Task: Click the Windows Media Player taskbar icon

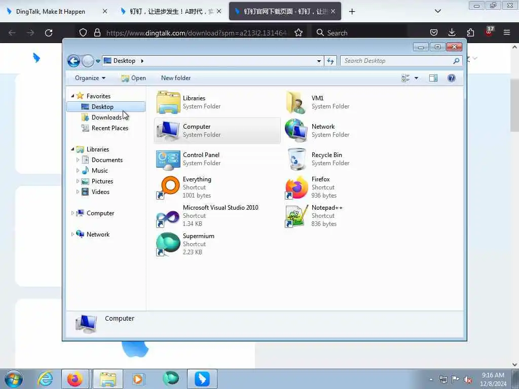Action: coord(138,379)
